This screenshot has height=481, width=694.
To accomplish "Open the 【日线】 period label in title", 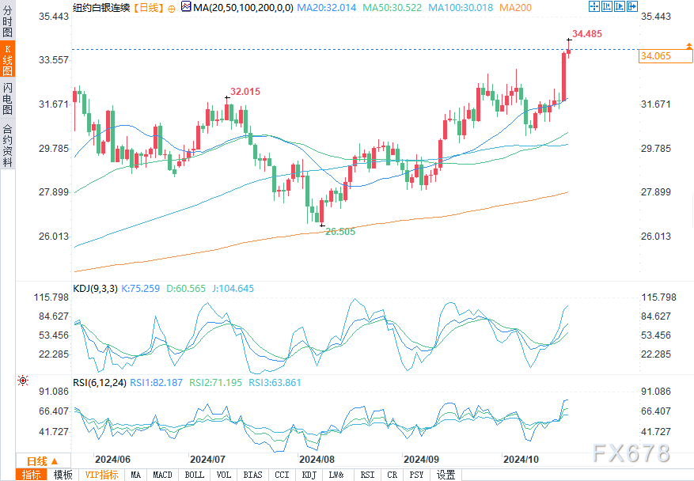I will 149,7.
